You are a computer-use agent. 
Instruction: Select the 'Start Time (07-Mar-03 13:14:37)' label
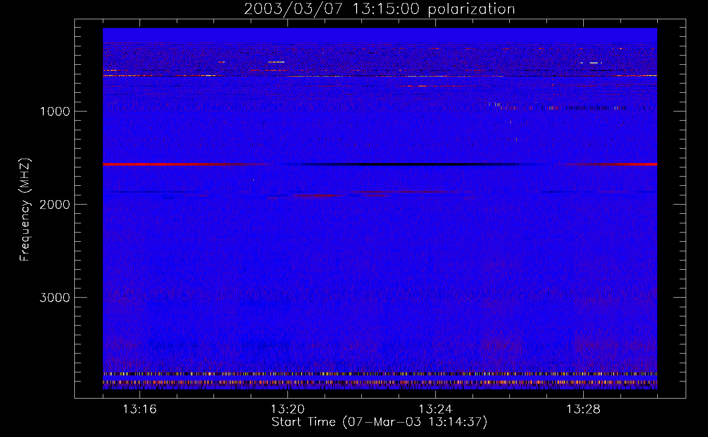pyautogui.click(x=379, y=422)
